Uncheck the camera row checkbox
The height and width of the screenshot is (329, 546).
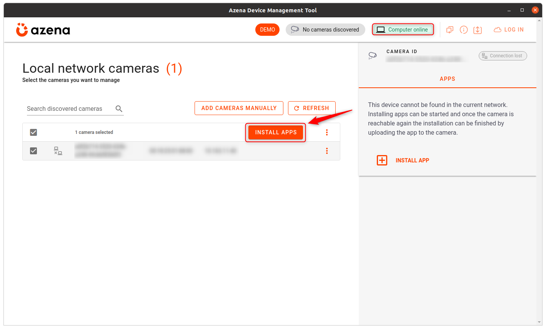tap(33, 151)
